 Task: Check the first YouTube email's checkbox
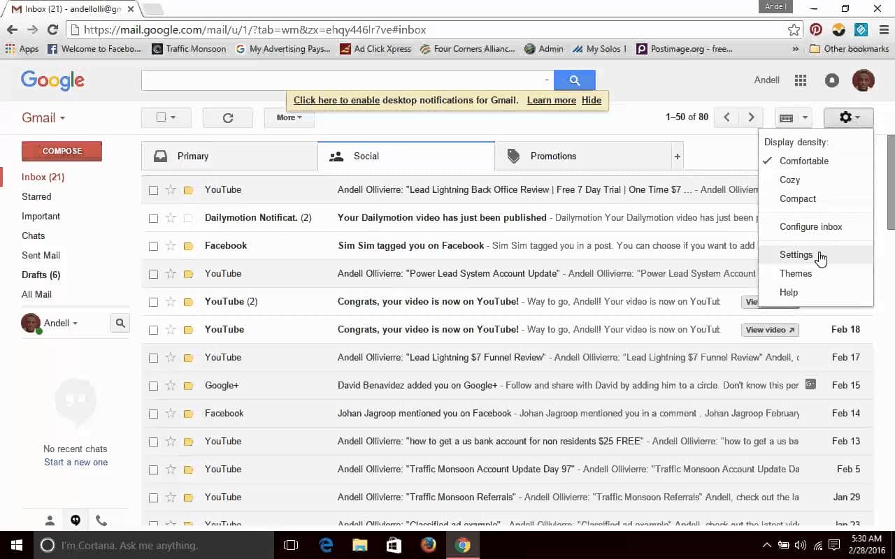(x=153, y=190)
